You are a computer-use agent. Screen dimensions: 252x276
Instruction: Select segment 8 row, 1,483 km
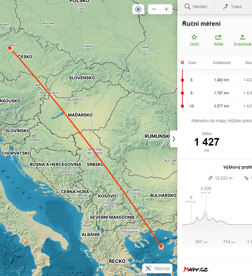point(216,80)
